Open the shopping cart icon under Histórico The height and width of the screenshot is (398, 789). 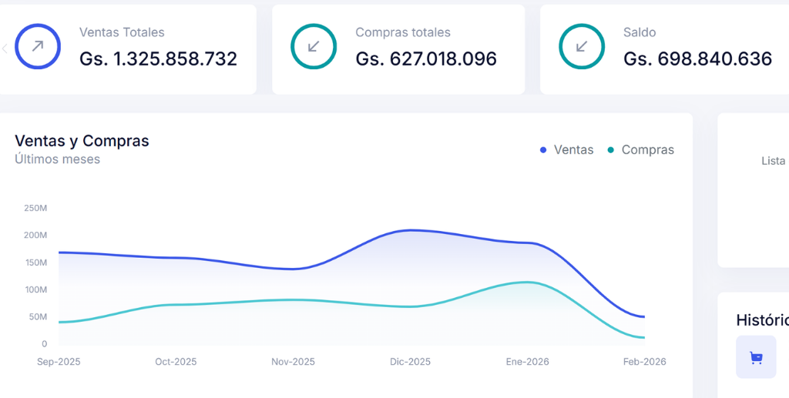click(756, 357)
